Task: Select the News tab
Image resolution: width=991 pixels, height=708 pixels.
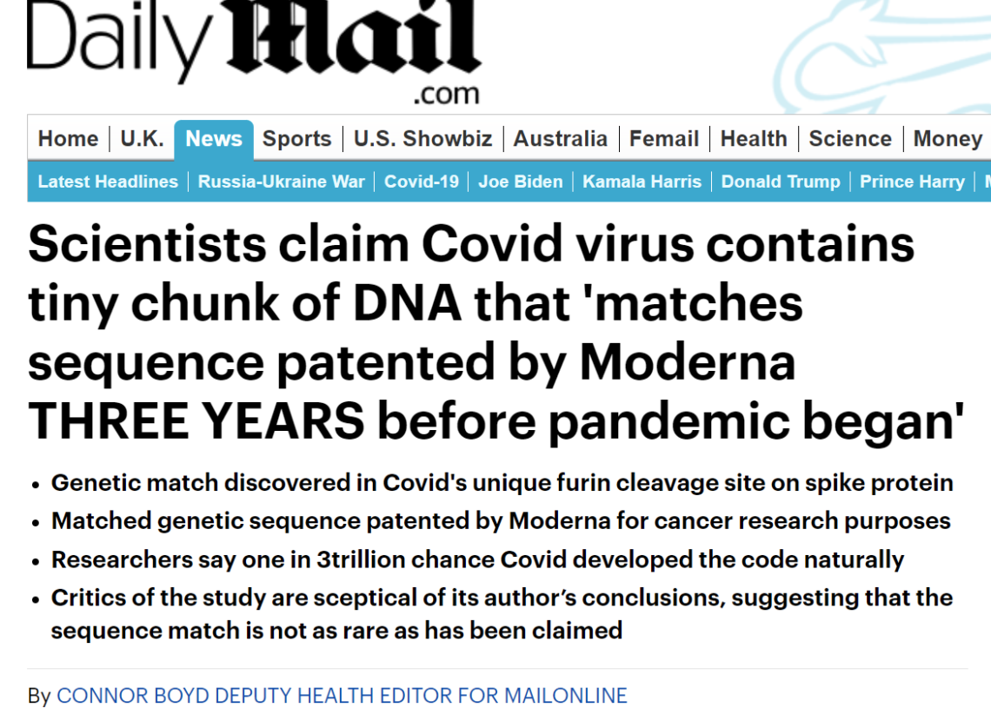Action: pos(214,139)
